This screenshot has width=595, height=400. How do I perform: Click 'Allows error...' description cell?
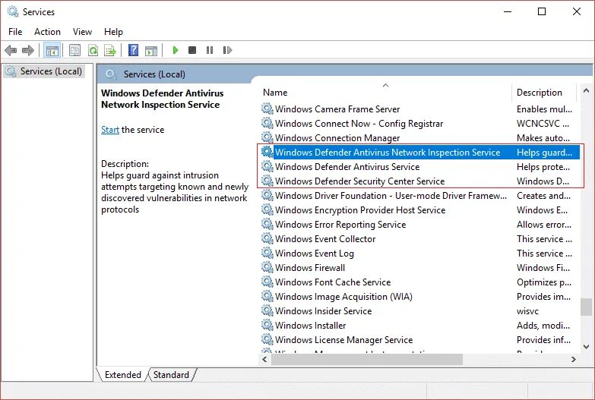(544, 225)
